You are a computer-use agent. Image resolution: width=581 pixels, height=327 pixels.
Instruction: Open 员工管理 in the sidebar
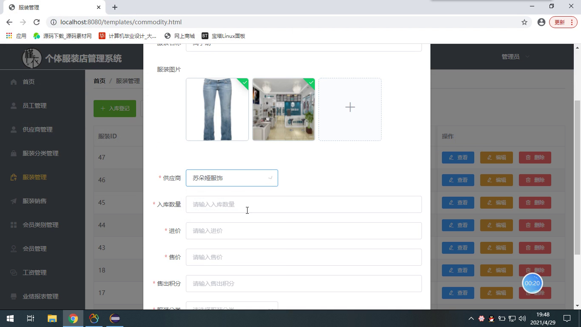coord(43,106)
